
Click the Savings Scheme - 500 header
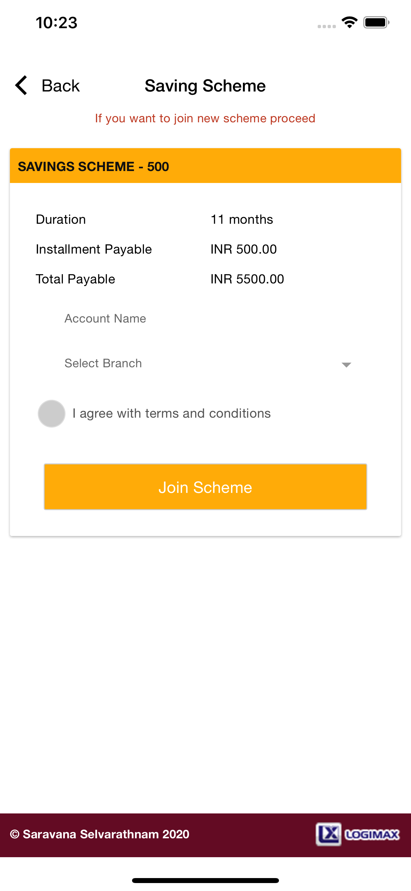tap(206, 166)
